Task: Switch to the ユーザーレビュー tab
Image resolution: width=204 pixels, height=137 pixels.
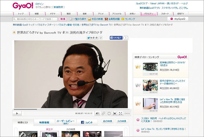Action: [66, 122]
